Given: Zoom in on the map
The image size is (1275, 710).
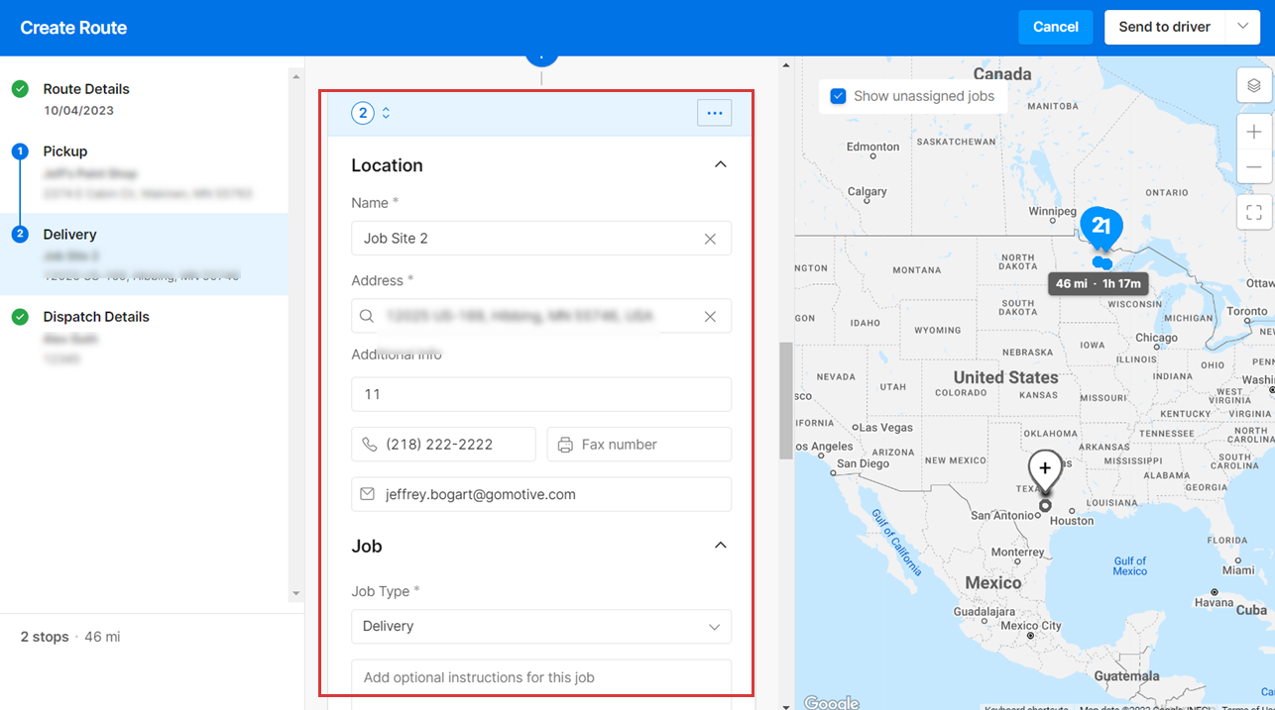Looking at the screenshot, I should coord(1254,131).
